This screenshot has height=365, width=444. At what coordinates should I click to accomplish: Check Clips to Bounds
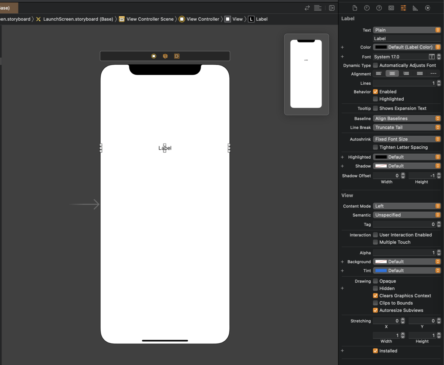(376, 303)
